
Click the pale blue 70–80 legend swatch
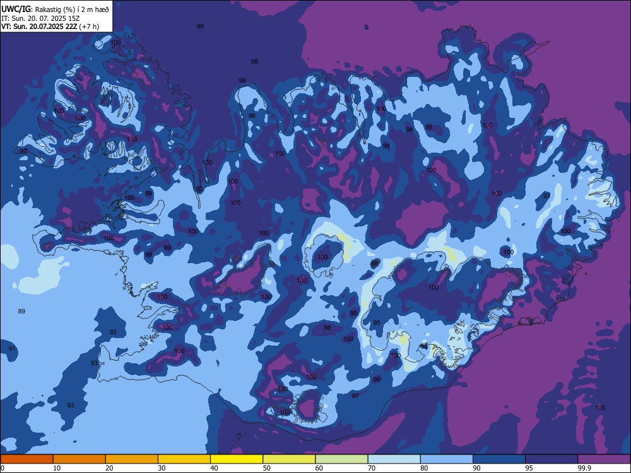(x=394, y=459)
